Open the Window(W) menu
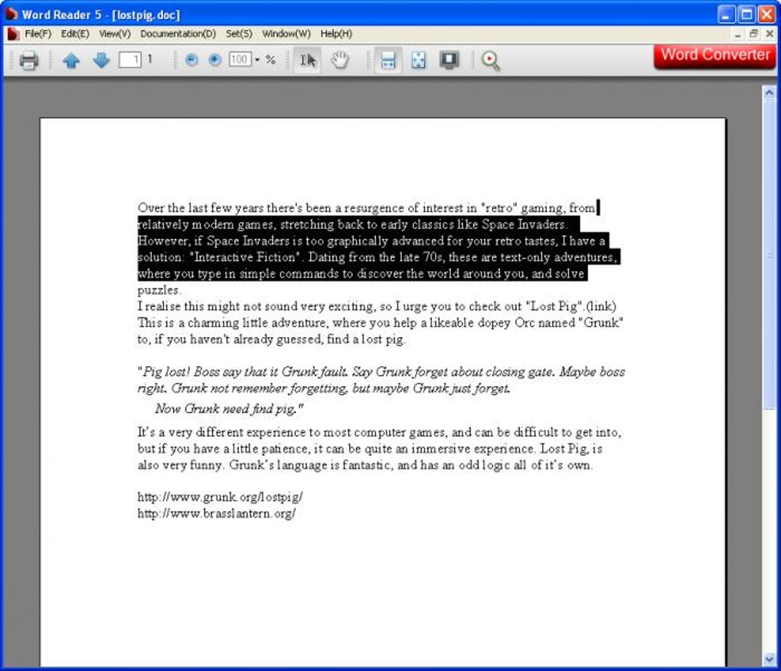The image size is (781, 671). point(286,34)
